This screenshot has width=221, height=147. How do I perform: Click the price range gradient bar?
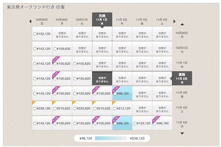pyautogui.click(x=111, y=138)
